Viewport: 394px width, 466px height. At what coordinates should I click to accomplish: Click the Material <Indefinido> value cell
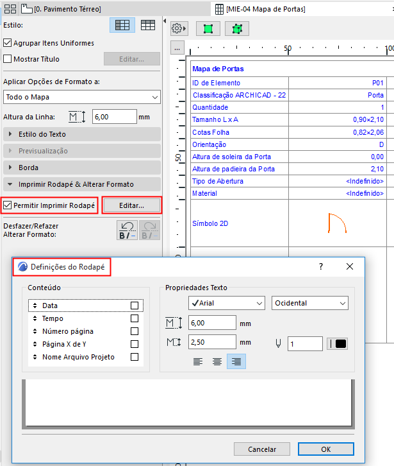coord(338,193)
